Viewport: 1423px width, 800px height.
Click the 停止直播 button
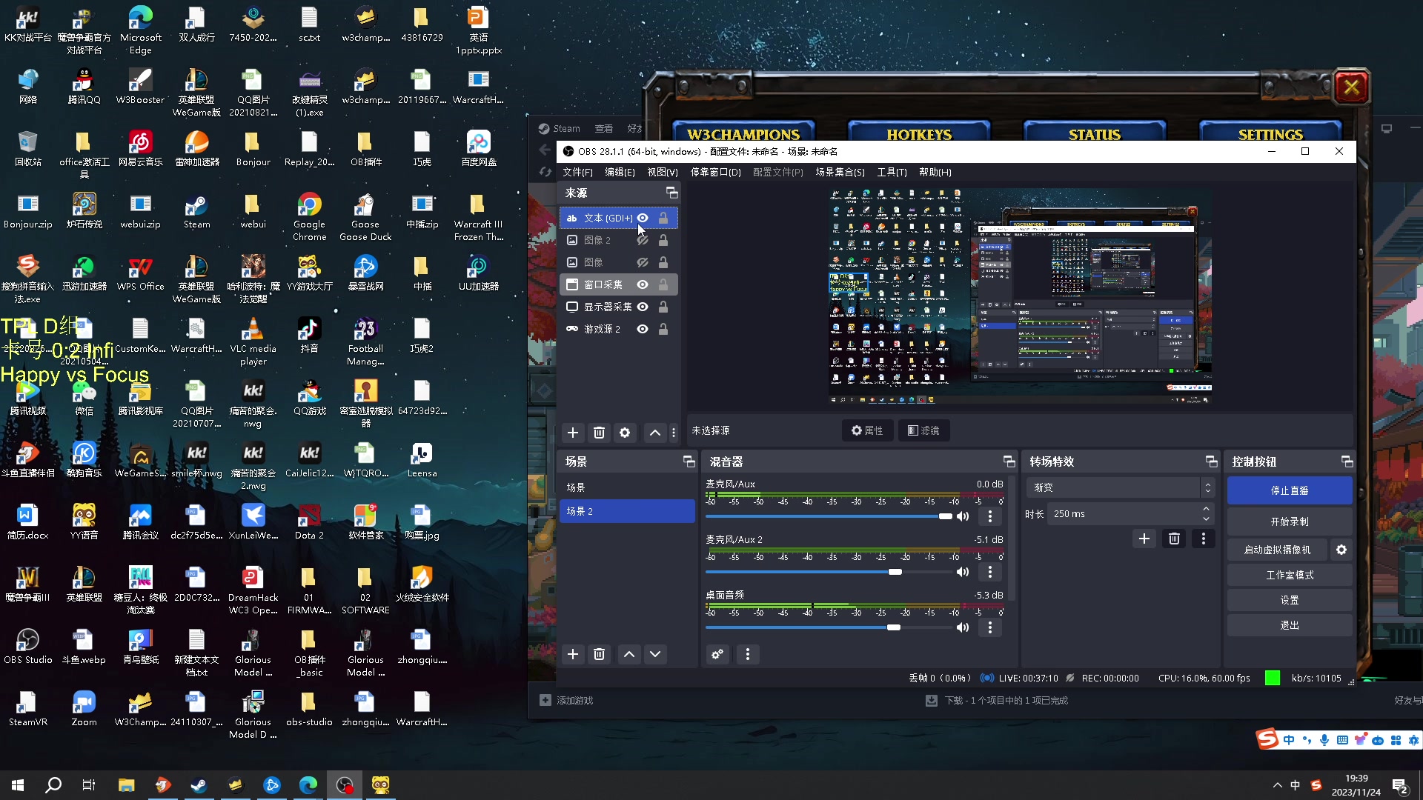coord(1289,490)
